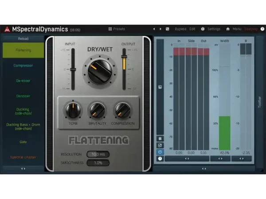Open the Presets menu label
Image resolution: width=266 pixels, height=199 pixels.
coord(119,29)
